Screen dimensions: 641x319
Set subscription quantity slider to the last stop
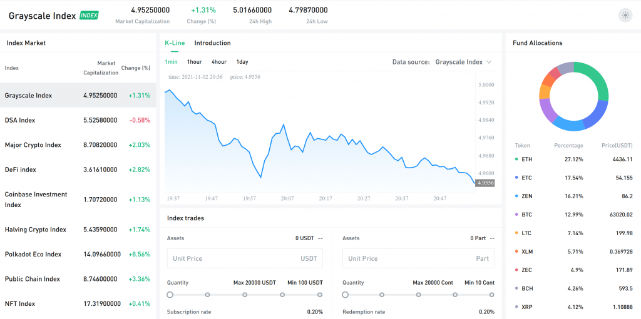(320, 295)
